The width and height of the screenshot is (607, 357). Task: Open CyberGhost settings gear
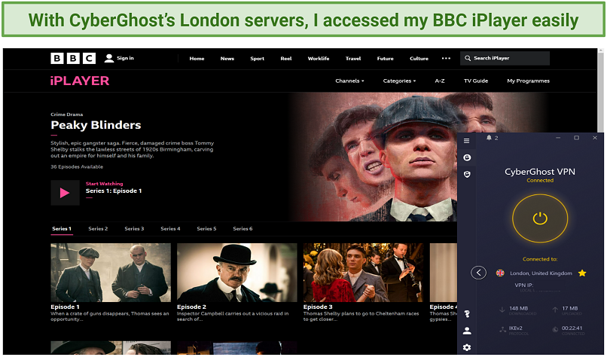tap(467, 347)
